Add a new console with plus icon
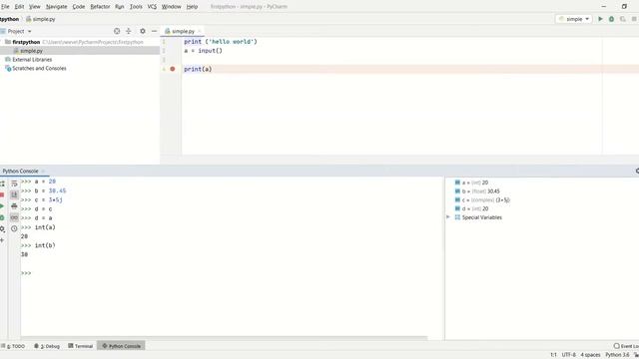The image size is (639, 359). [2, 240]
